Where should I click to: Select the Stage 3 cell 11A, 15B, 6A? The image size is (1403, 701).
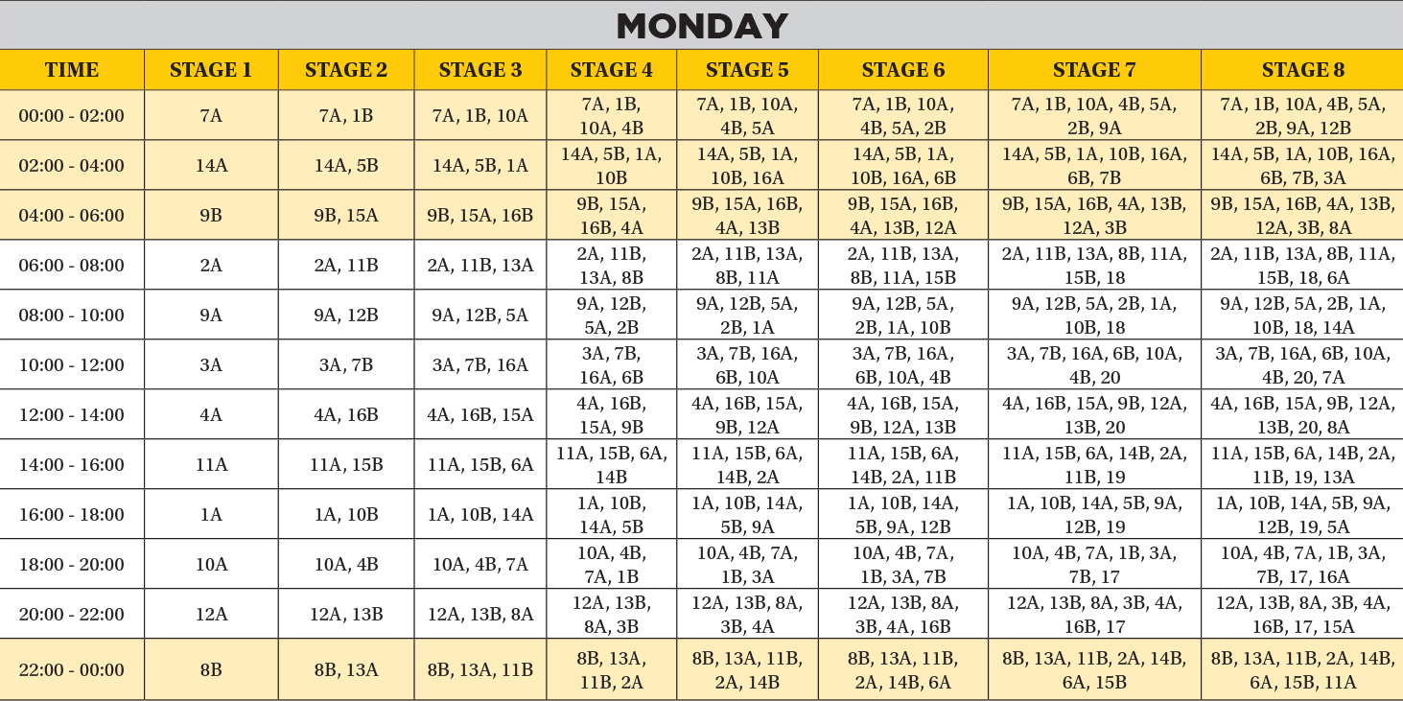pyautogui.click(x=480, y=465)
